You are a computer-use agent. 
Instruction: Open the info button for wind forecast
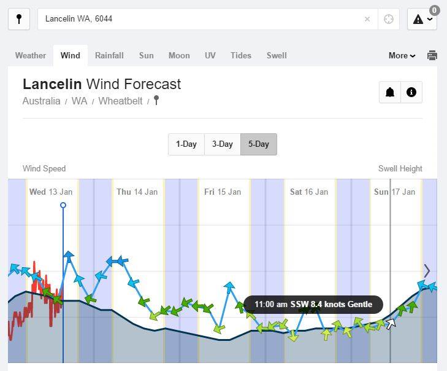[x=411, y=92]
